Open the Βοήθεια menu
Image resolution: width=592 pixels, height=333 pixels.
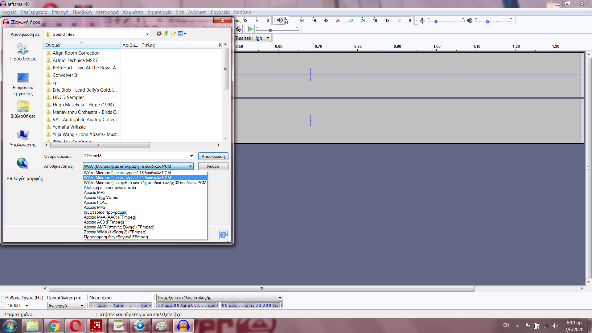(243, 12)
